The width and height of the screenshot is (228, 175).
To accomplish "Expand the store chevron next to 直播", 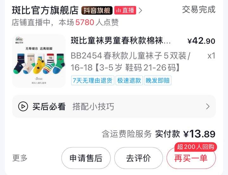I will pyautogui.click(x=140, y=10).
